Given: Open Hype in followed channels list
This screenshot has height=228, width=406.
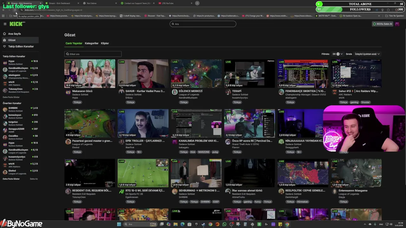Looking at the screenshot, I should coord(20,62).
